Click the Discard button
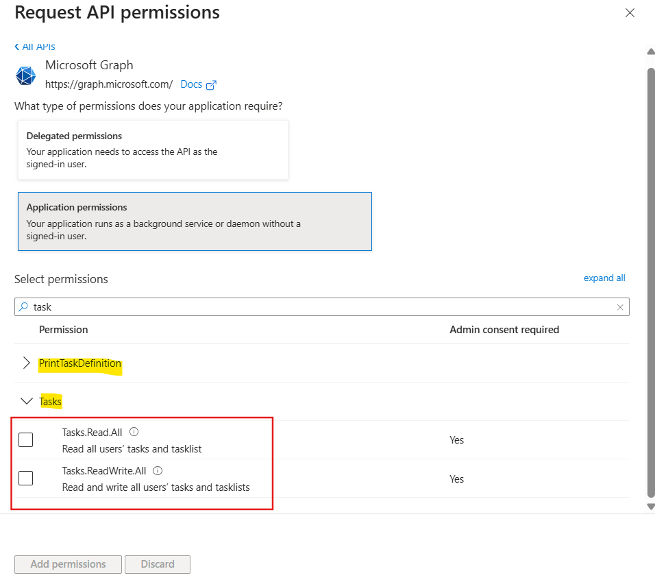 (158, 564)
